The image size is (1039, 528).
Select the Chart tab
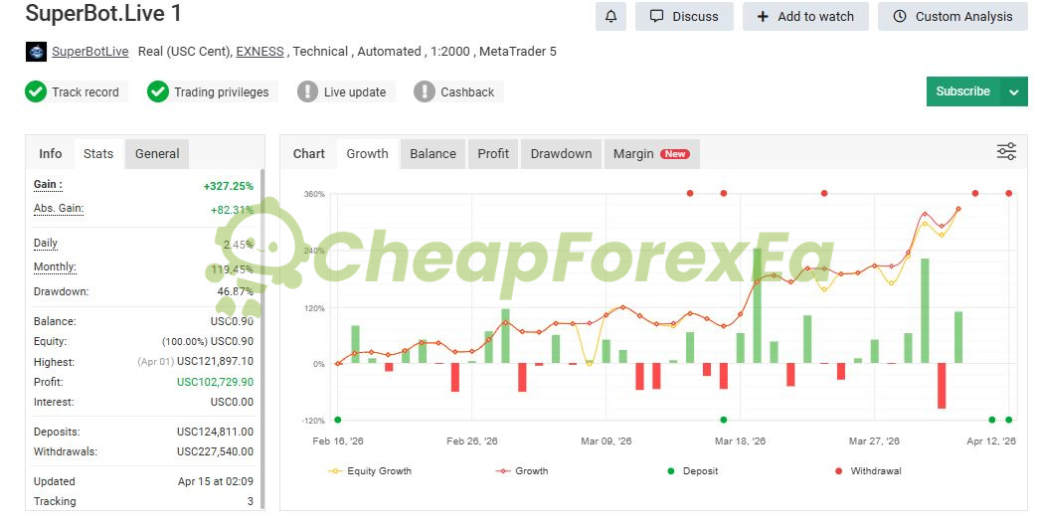pyautogui.click(x=309, y=154)
